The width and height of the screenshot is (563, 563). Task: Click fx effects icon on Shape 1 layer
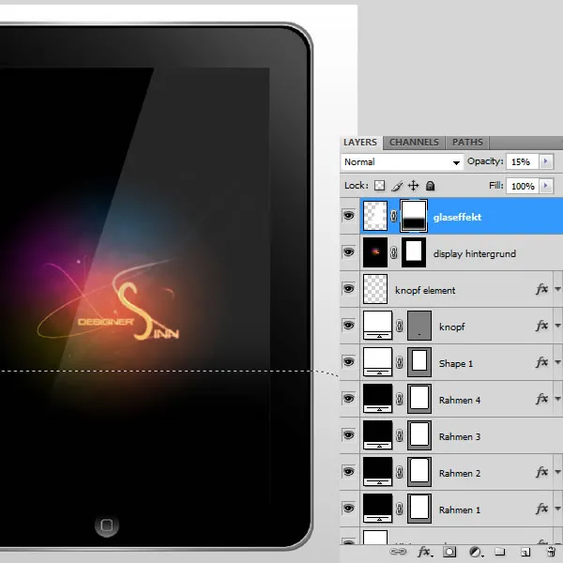(x=541, y=362)
